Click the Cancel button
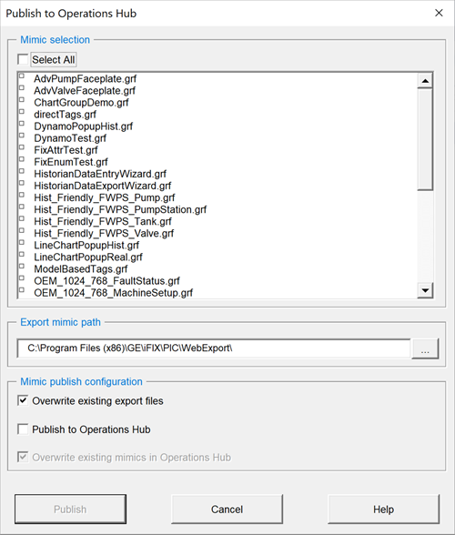The height and width of the screenshot is (535, 455). (227, 510)
